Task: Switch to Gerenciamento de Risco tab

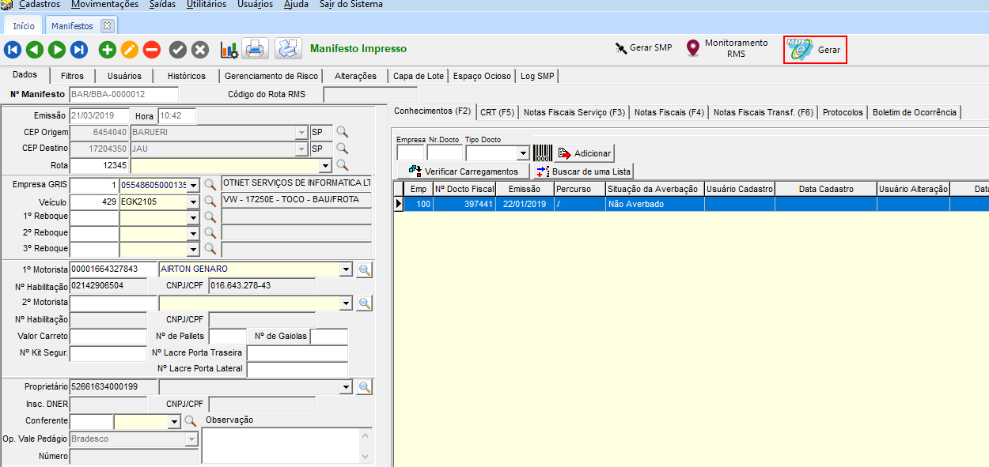Action: 271,76
